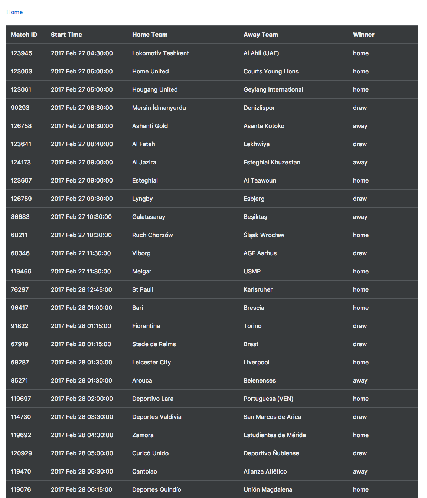Click the Start Time column header
Image resolution: width=427 pixels, height=498 pixels.
(x=66, y=35)
